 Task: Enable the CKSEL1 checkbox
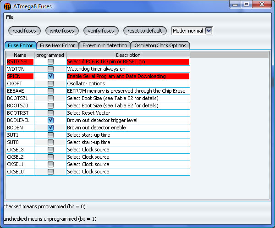click(x=50, y=164)
